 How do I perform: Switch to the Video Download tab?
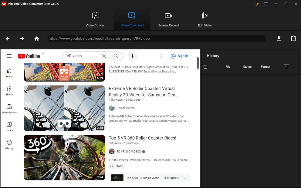(x=132, y=20)
